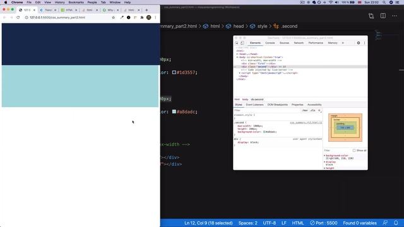Close the Why Chrome tab

click(117, 10)
